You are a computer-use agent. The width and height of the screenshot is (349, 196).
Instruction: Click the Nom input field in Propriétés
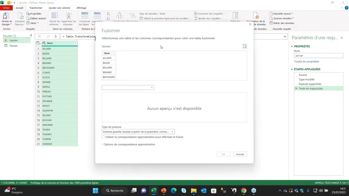(x=318, y=56)
